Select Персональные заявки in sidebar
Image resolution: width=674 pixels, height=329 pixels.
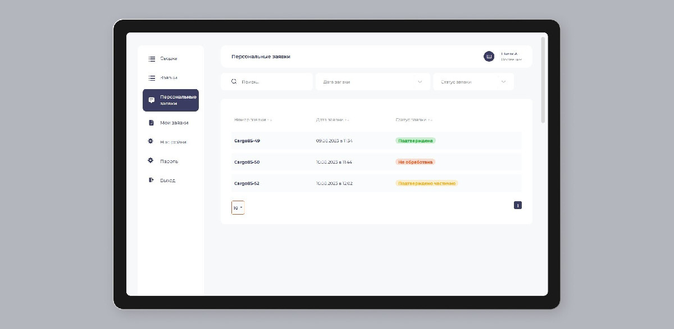coord(171,100)
